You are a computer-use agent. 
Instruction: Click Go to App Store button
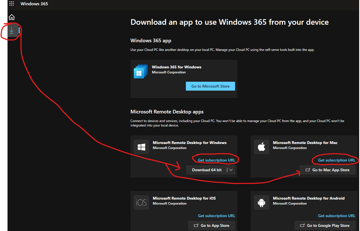click(x=211, y=225)
